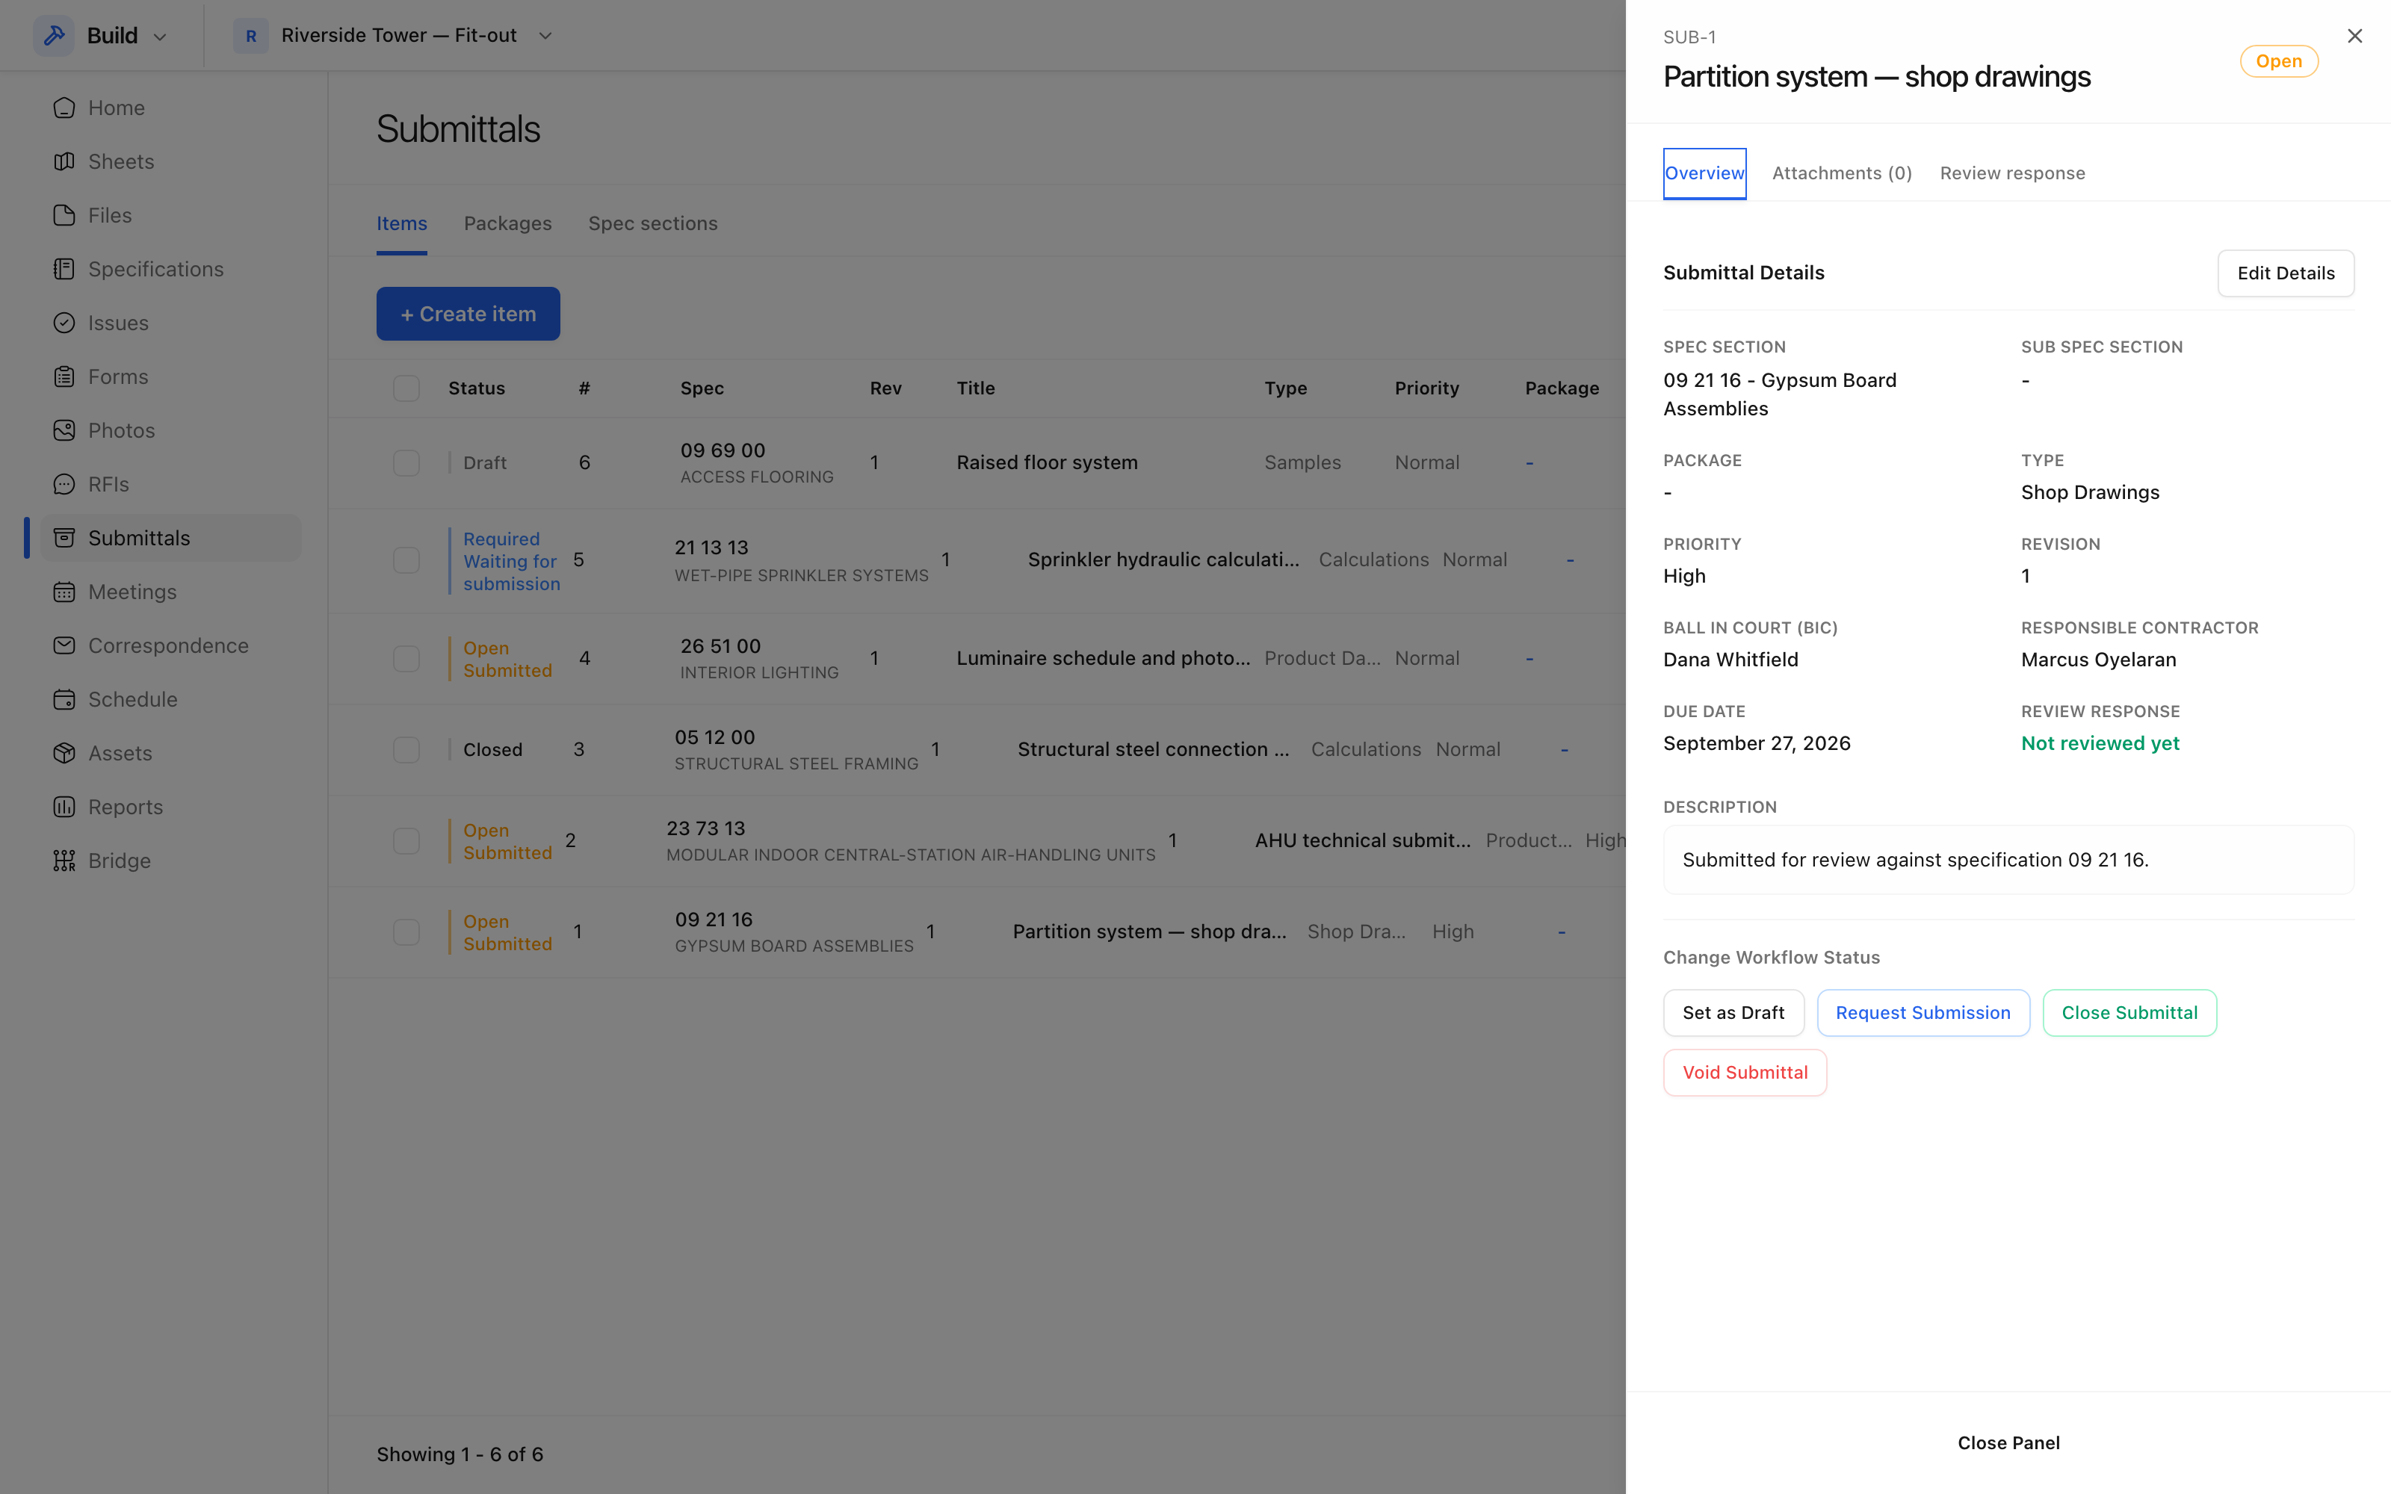Click the Close Panel button
Viewport: 2391px width, 1494px height.
(2008, 1442)
